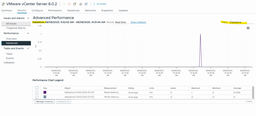
Task: Open Utilization in sidebar
Action: click(9, 62)
